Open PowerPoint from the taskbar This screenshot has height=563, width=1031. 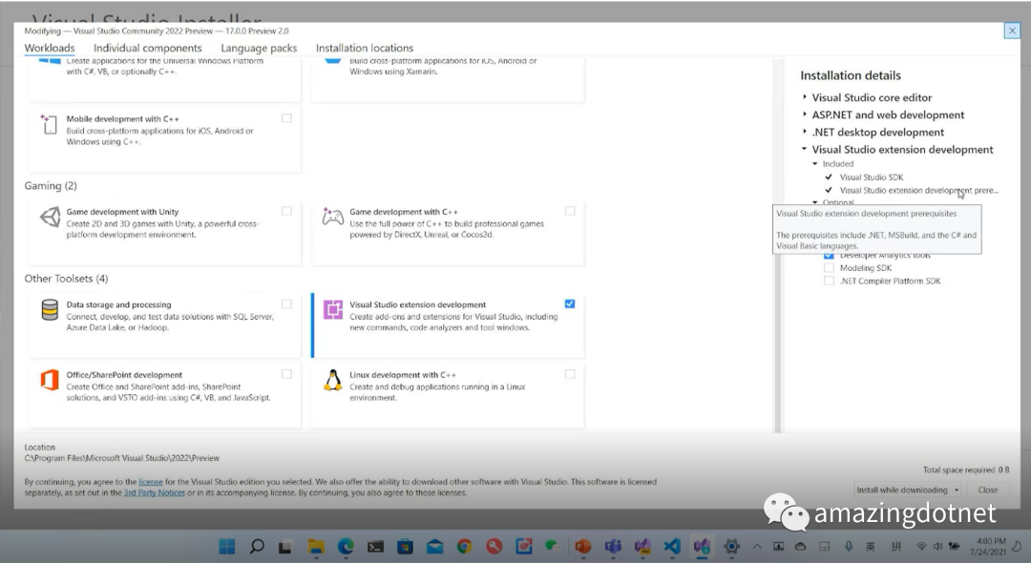582,547
